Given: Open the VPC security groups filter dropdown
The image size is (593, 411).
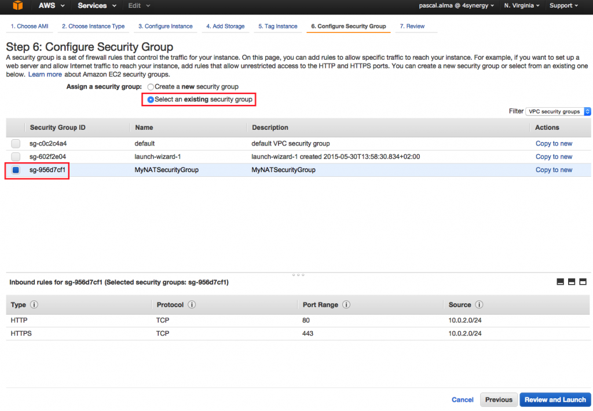Looking at the screenshot, I should [558, 111].
